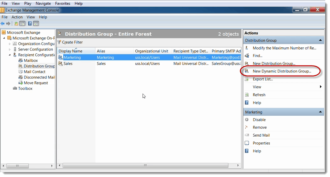This screenshot has height=177, width=330.
Task: Click the Exchange Management Console title icon
Action: [x=2, y=10]
